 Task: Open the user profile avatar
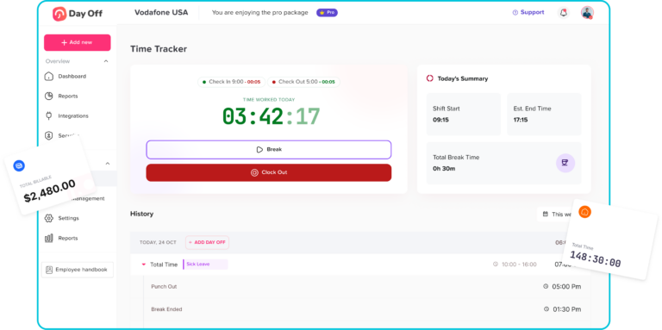coord(587,13)
